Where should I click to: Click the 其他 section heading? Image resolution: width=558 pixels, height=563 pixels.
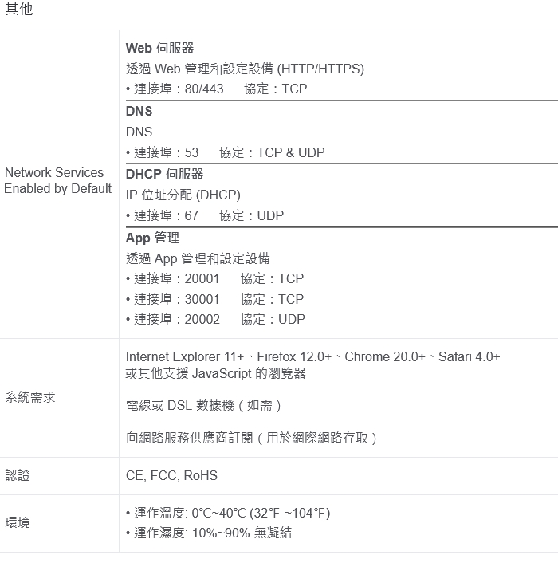[18, 10]
